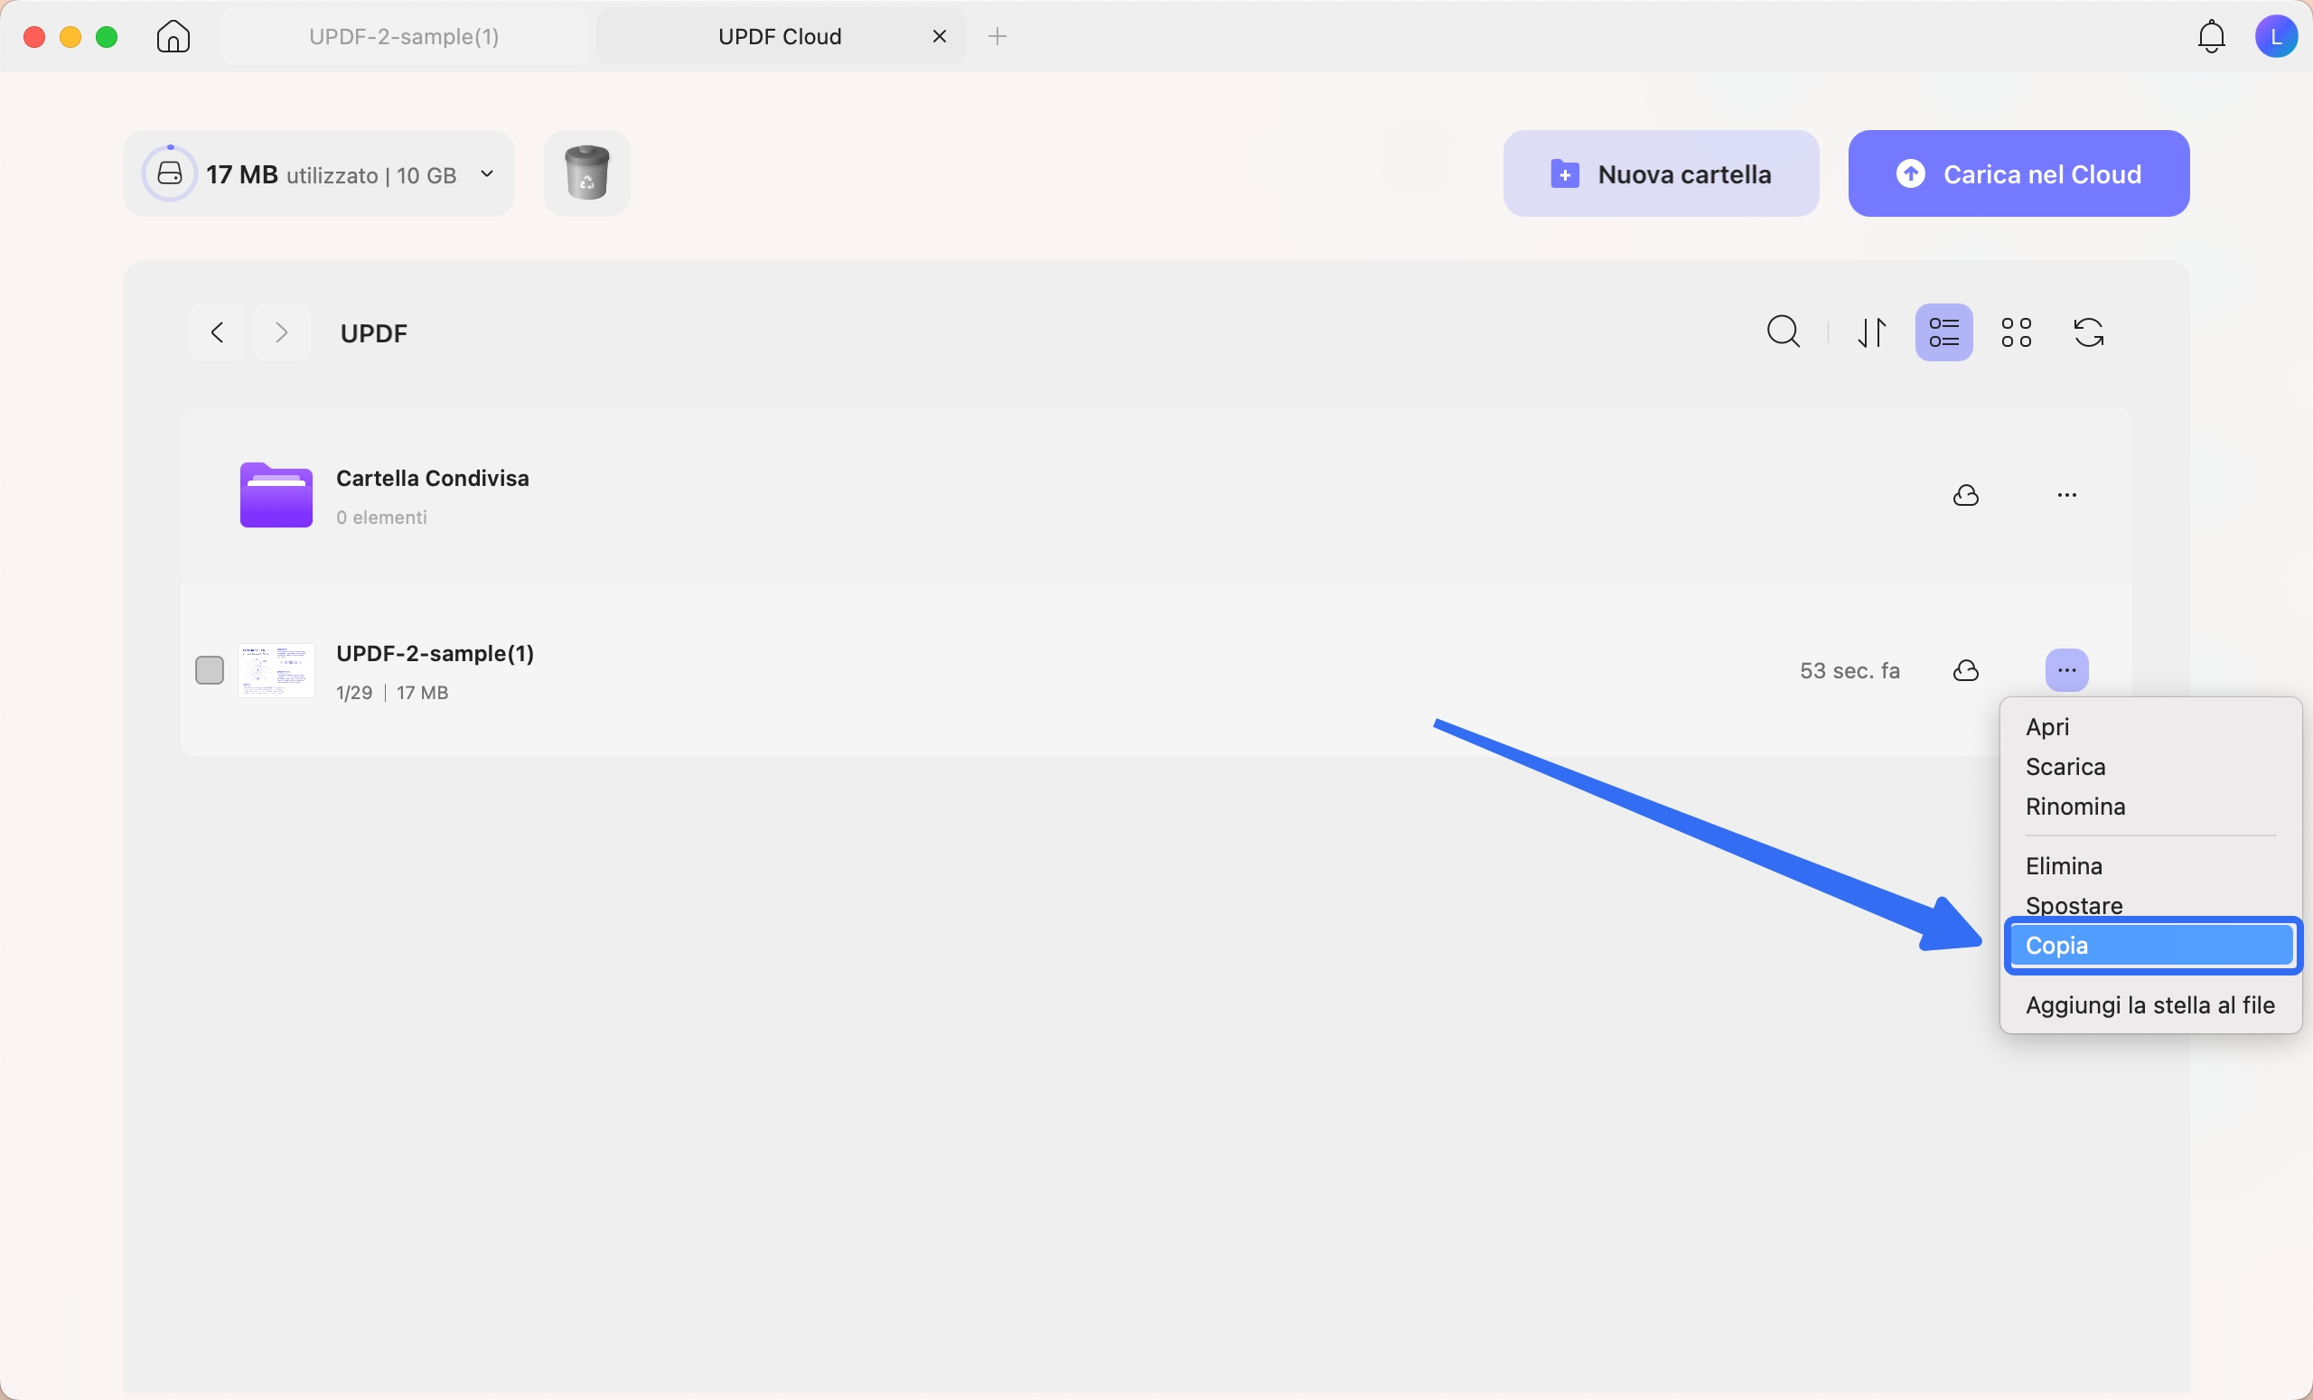Viewport: 2313px width, 1400px height.
Task: Click cloud status icon for UPDF-2-sample(1)
Action: click(x=1966, y=671)
